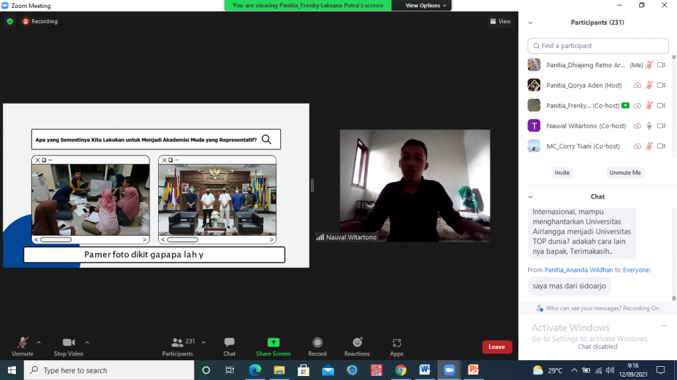Open the View Options dropdown

426,5
